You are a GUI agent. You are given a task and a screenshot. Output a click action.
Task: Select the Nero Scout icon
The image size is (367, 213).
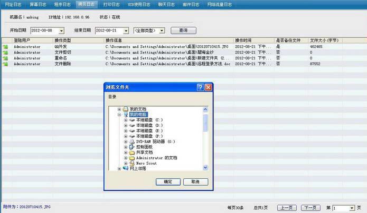click(x=132, y=163)
